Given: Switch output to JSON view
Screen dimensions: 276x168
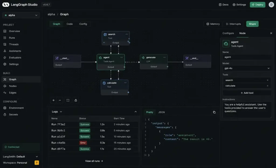Looking at the screenshot, I should [x=161, y=112].
